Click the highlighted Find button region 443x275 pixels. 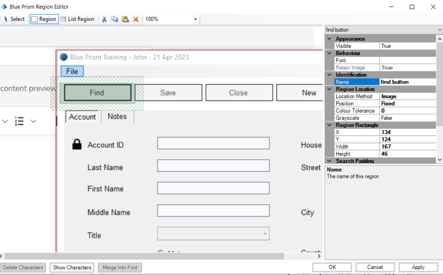[x=97, y=93]
